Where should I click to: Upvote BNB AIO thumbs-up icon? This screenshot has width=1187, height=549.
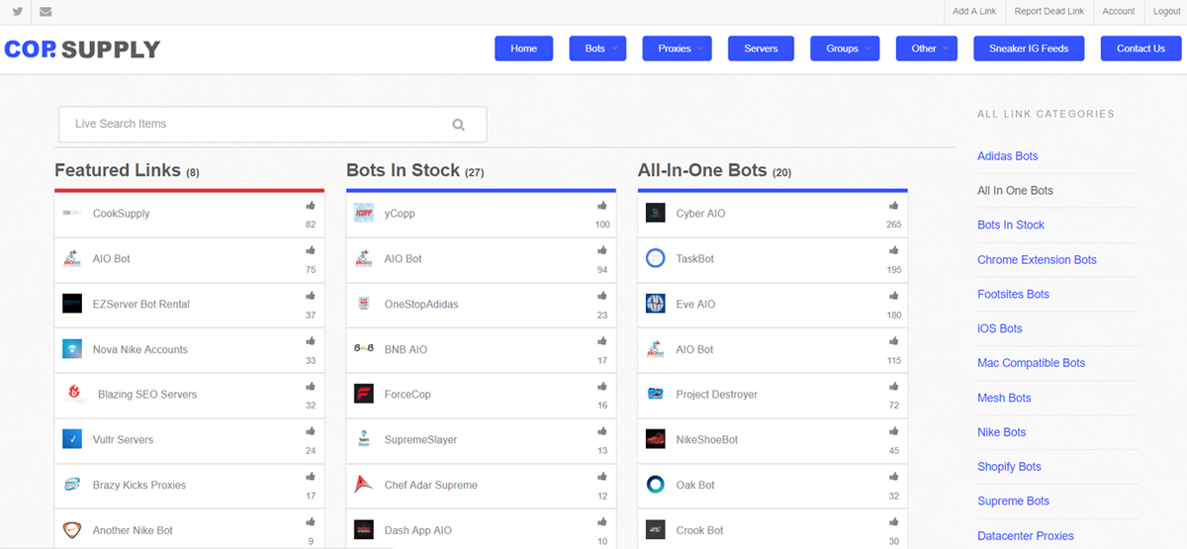[x=602, y=341]
